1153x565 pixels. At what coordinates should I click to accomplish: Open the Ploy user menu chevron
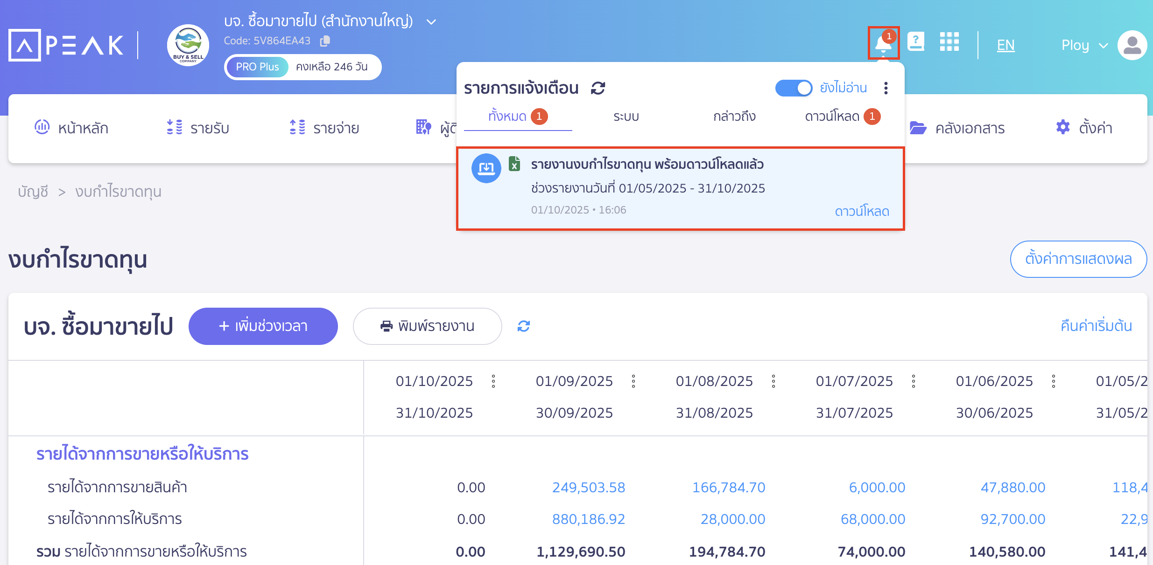click(x=1104, y=46)
